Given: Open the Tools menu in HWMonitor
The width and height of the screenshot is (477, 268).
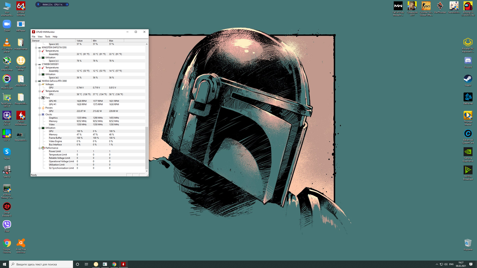Looking at the screenshot, I should [48, 36].
